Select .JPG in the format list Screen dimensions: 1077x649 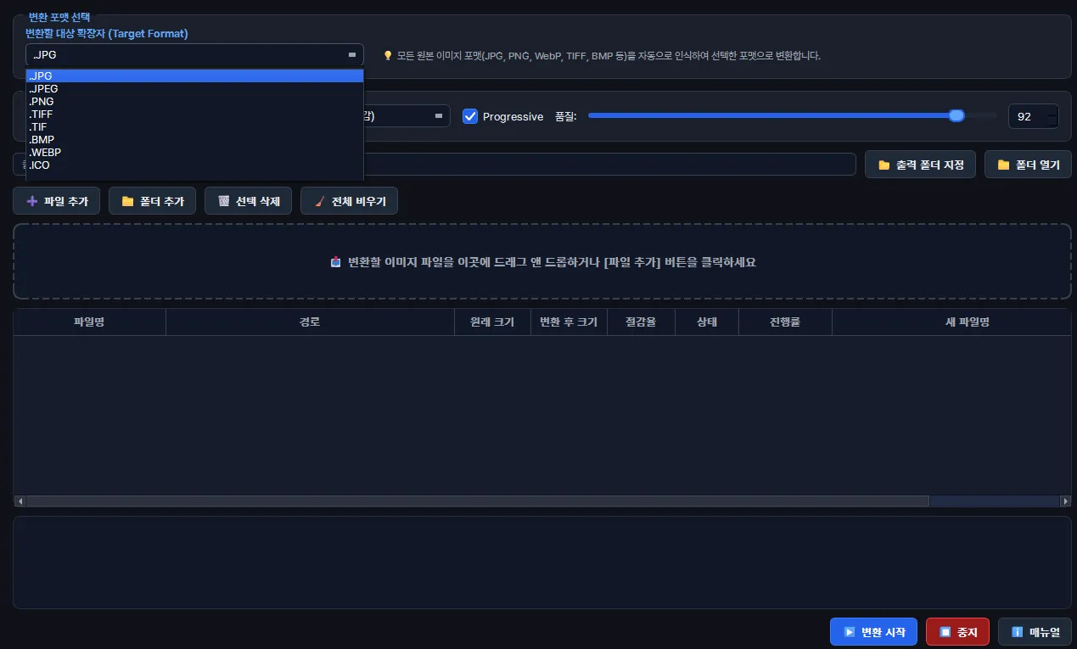click(195, 76)
